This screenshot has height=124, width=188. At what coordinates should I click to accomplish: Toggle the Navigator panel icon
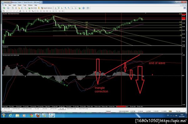coord(19,8)
